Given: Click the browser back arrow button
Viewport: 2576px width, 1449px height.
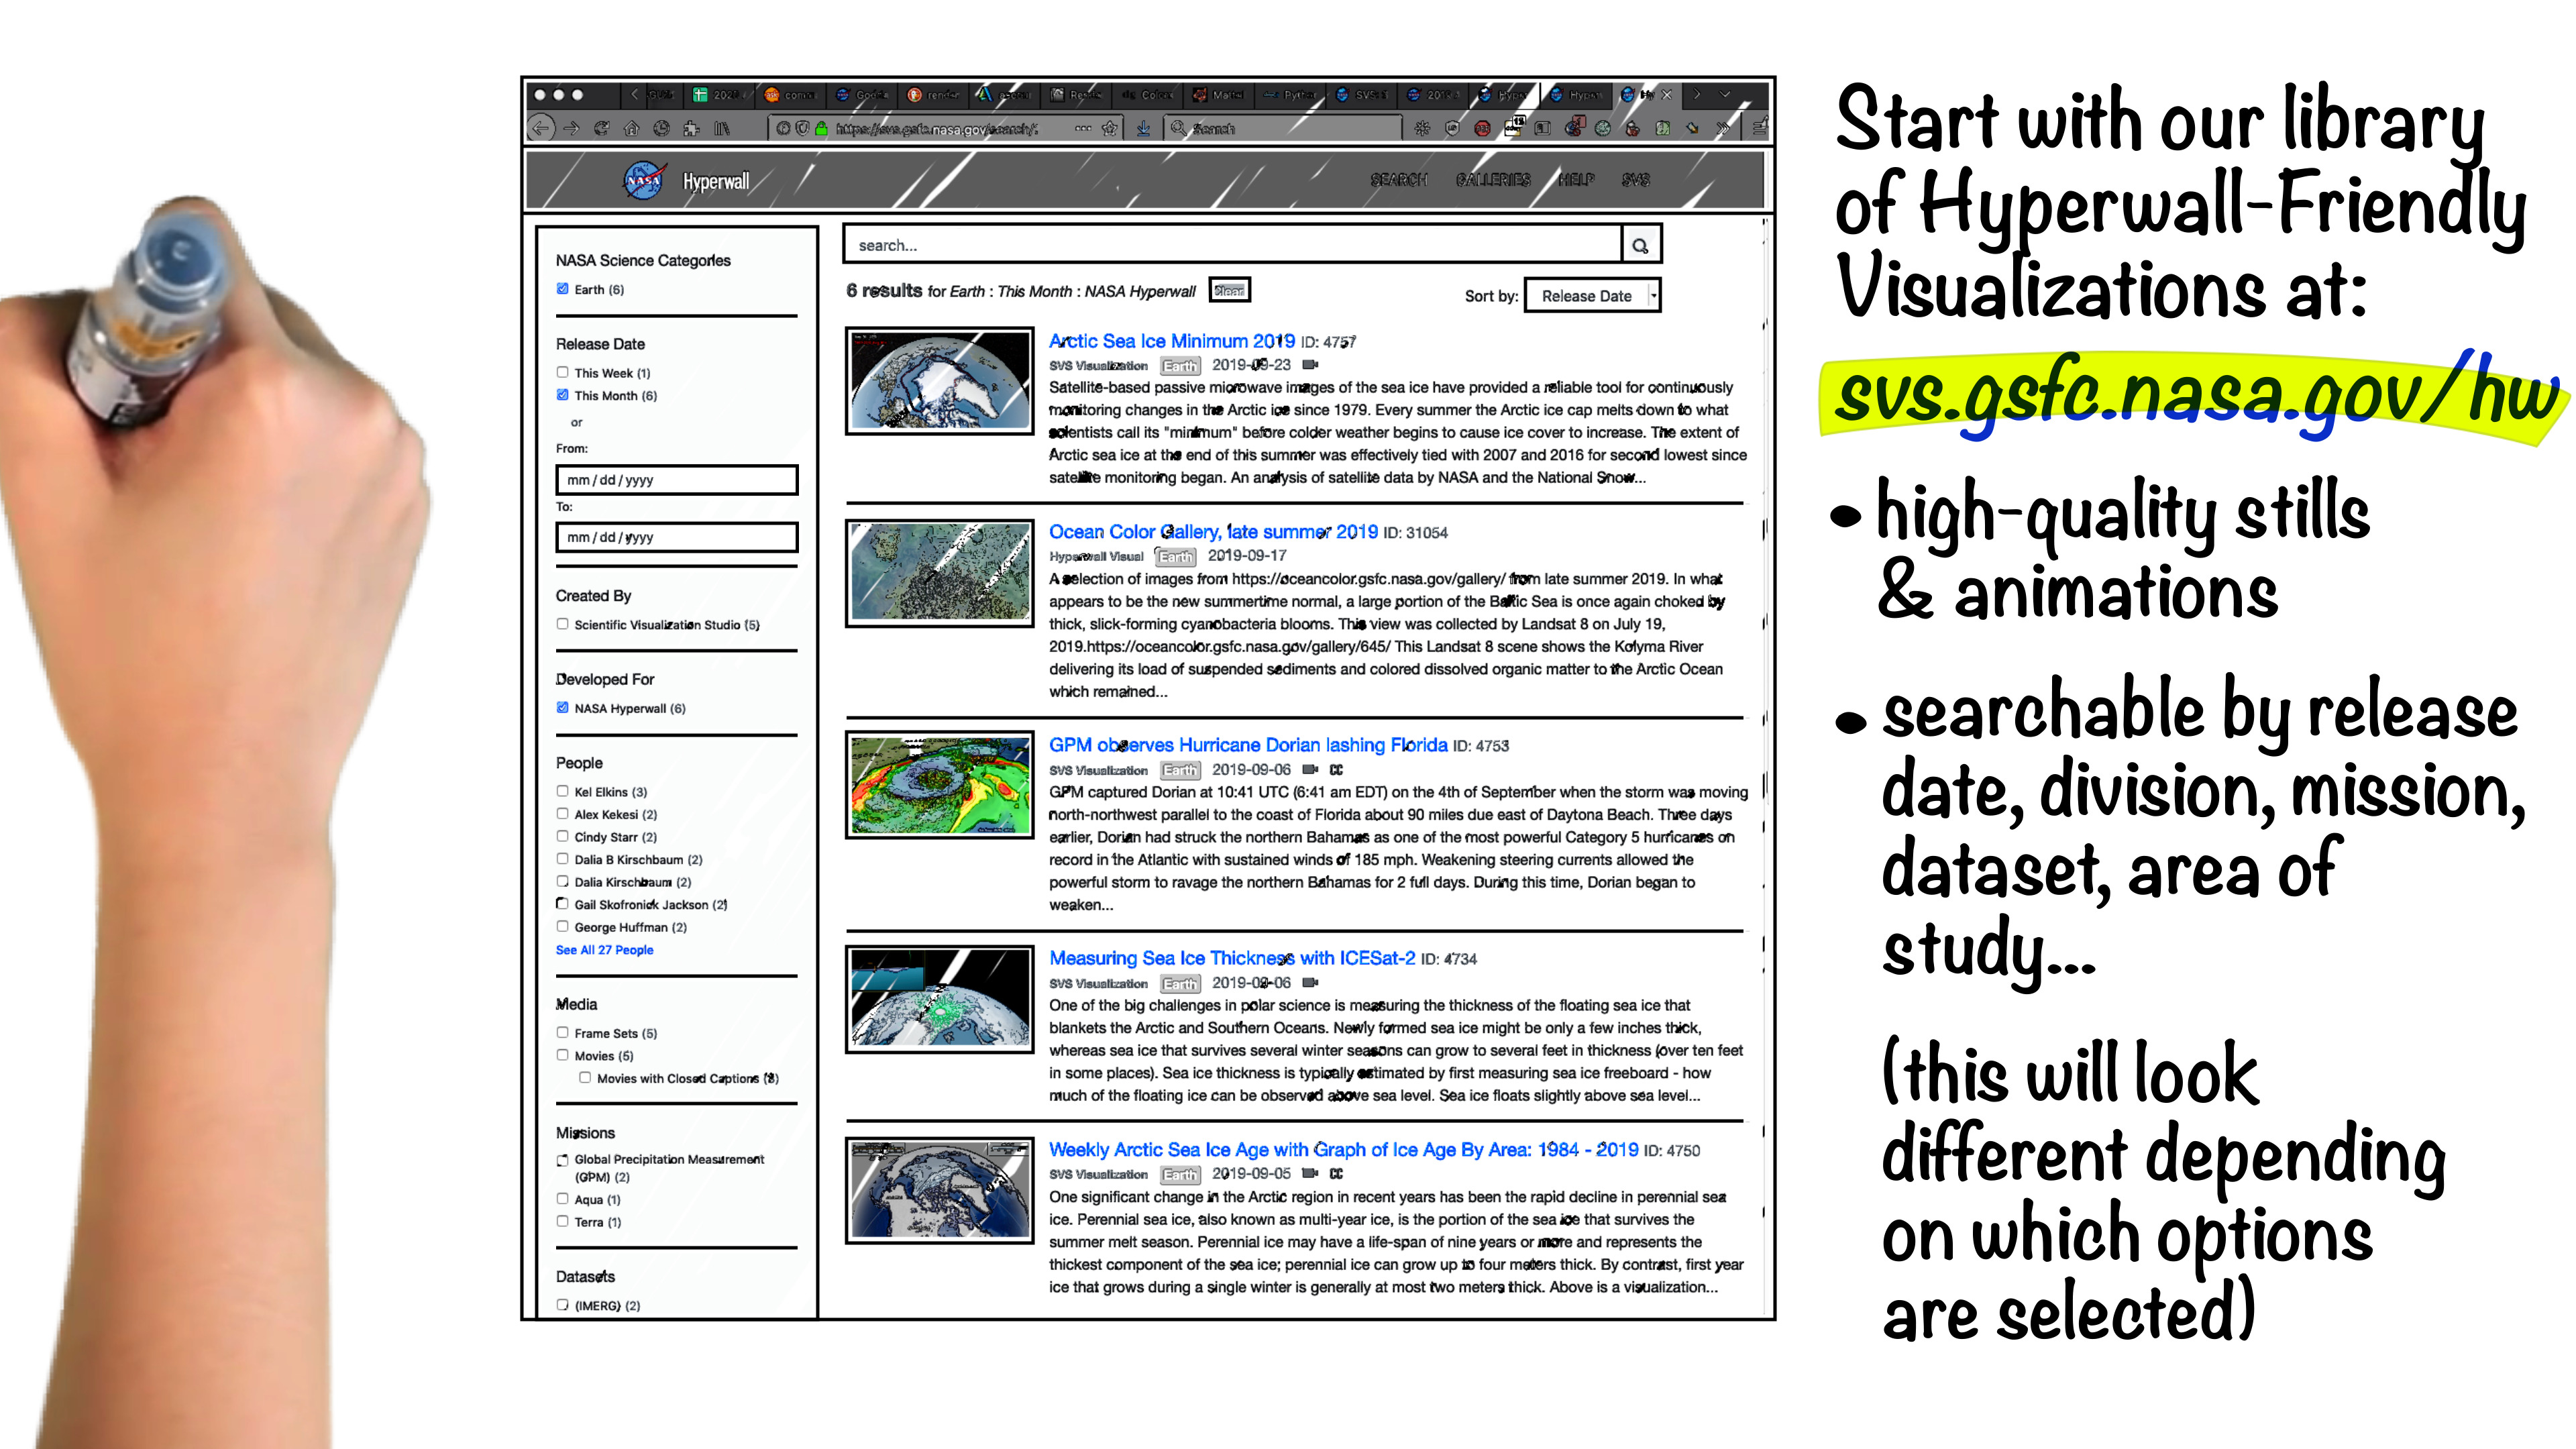Looking at the screenshot, I should click(x=541, y=128).
